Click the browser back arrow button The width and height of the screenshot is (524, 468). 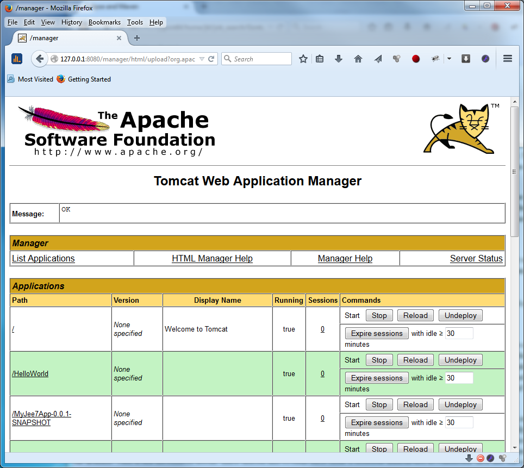pyautogui.click(x=40, y=59)
